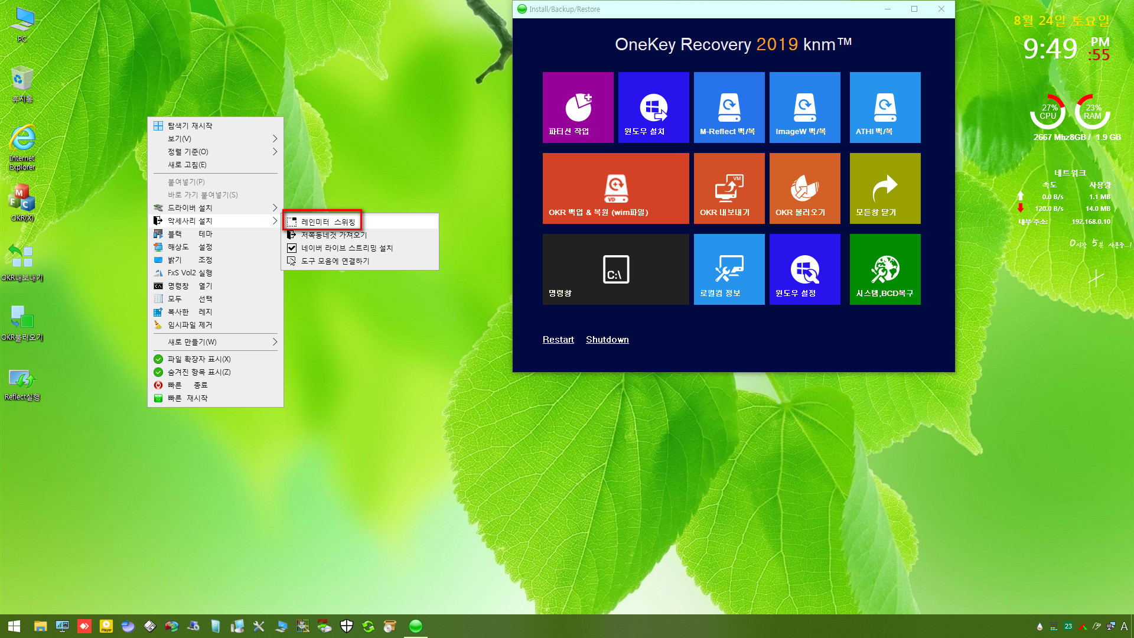The width and height of the screenshot is (1134, 638).
Task: Click the red AnyDesk taskbar icon
Action: click(84, 626)
